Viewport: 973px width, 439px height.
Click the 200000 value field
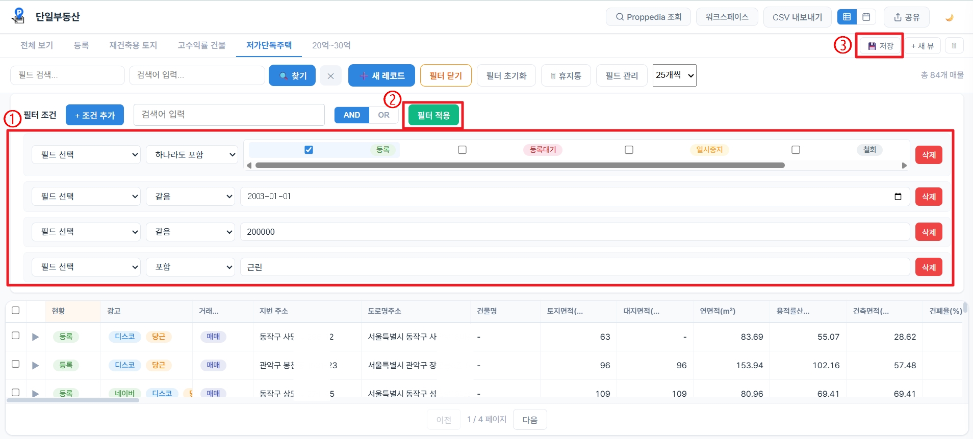(x=575, y=232)
